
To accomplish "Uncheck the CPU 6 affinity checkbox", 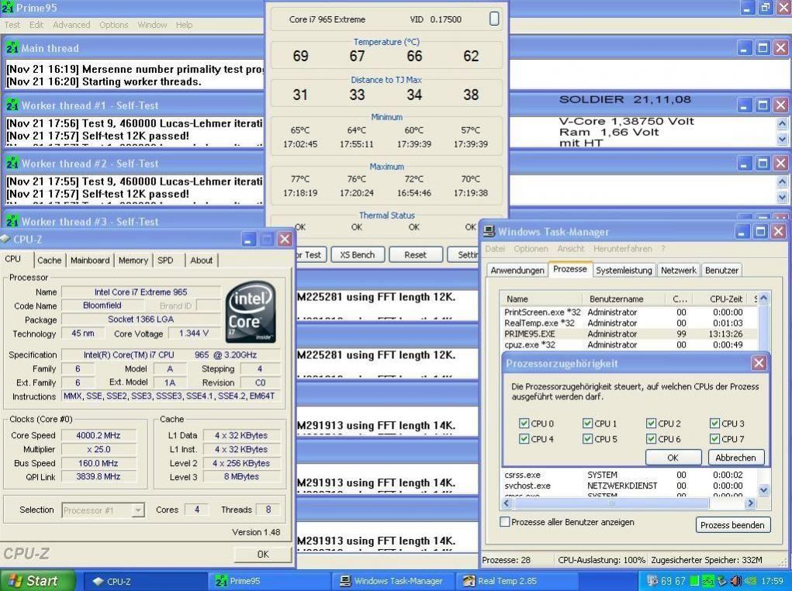I will tap(651, 438).
